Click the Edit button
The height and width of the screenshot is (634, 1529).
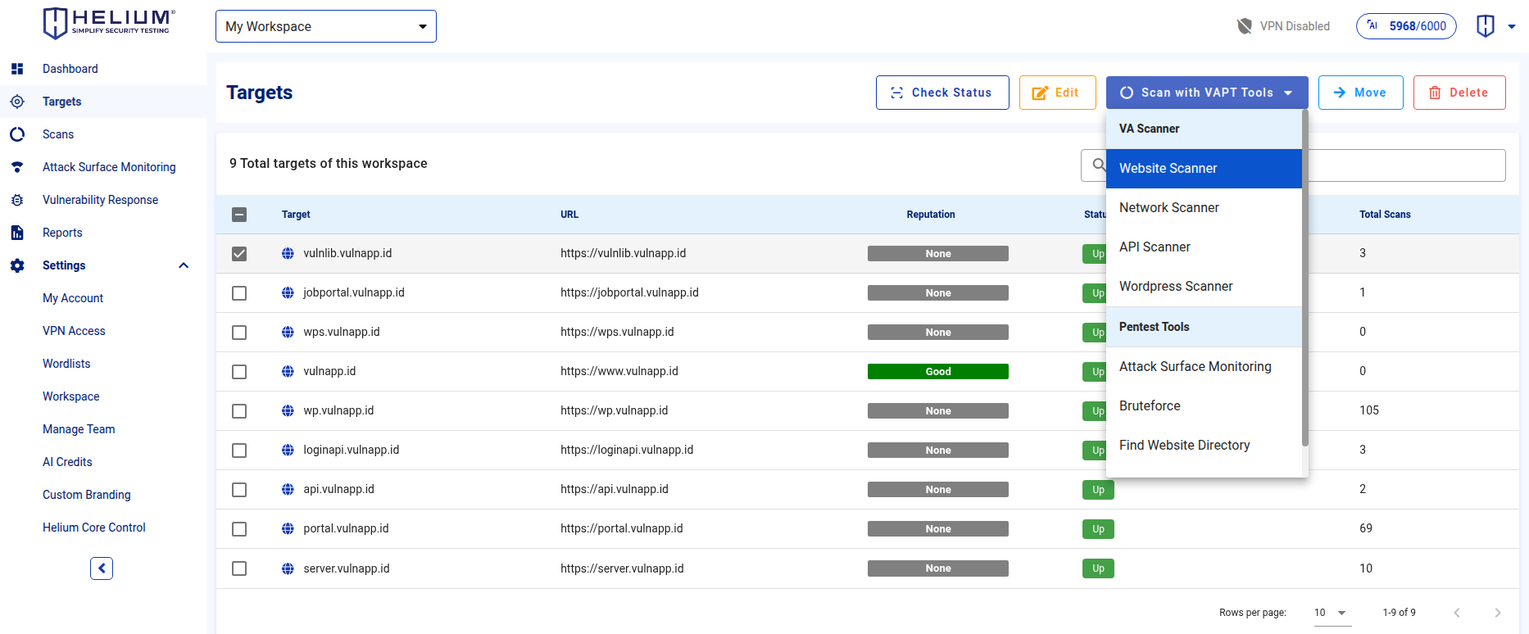click(x=1057, y=93)
